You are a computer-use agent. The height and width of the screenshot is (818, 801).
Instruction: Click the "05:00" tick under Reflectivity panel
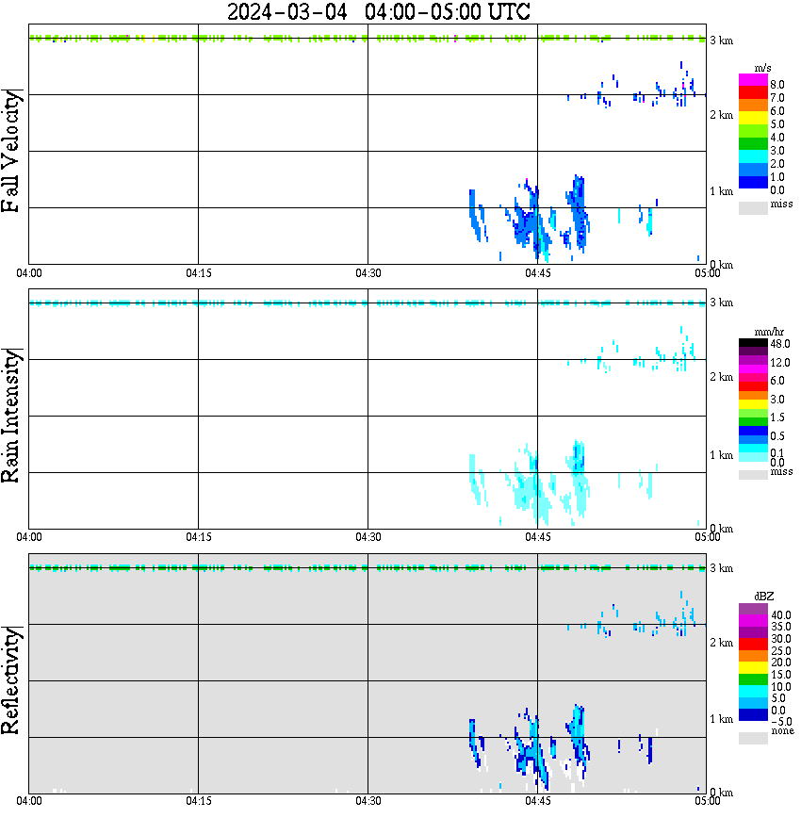(x=707, y=801)
